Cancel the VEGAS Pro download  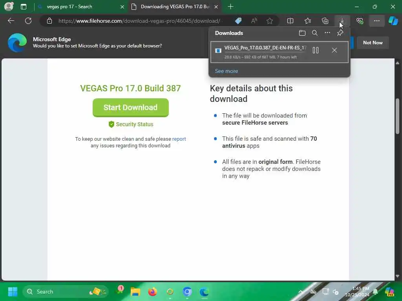point(334,50)
